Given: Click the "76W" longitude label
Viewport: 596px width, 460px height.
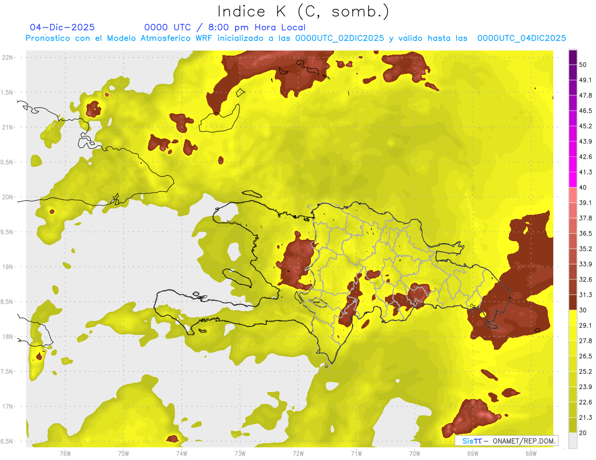Looking at the screenshot, I should tap(65, 454).
